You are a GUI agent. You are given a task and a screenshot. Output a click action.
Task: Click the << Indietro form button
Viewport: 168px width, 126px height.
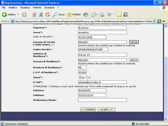(88, 109)
